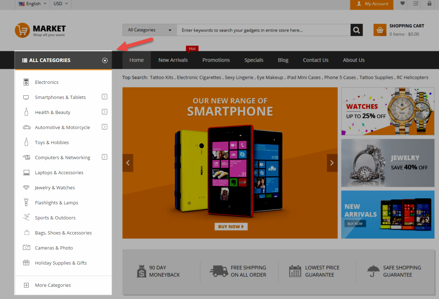
Task: Click the More Categories plus icon
Action: click(26, 285)
